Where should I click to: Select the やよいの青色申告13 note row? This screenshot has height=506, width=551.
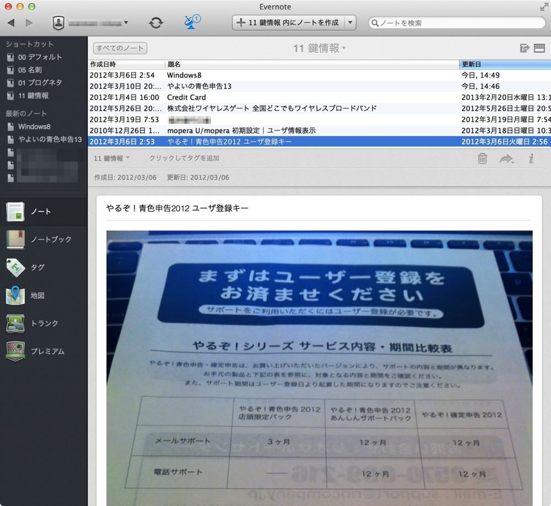point(320,86)
